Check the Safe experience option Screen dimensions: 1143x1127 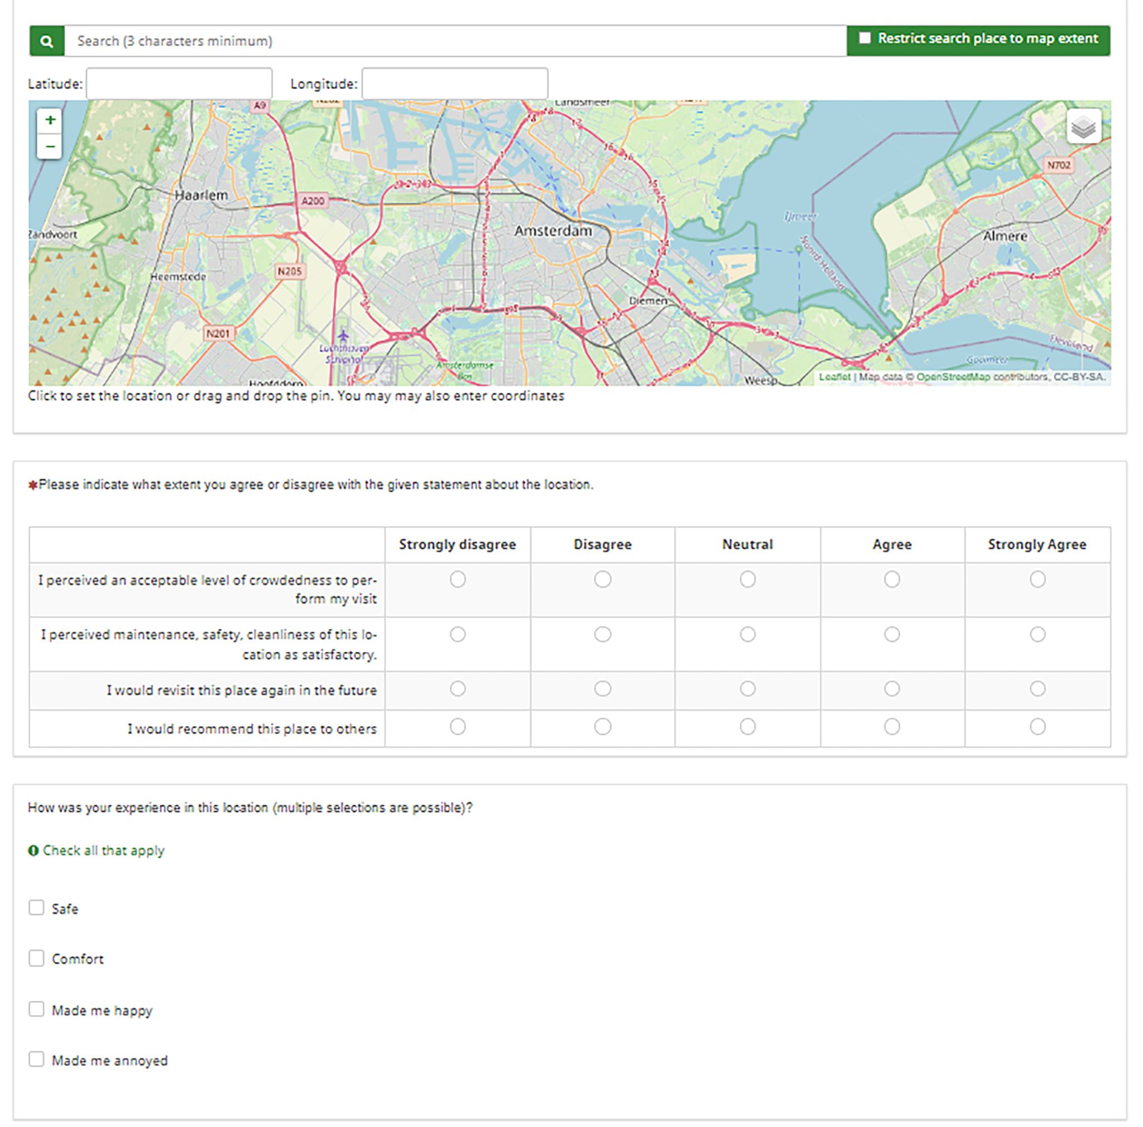(37, 908)
